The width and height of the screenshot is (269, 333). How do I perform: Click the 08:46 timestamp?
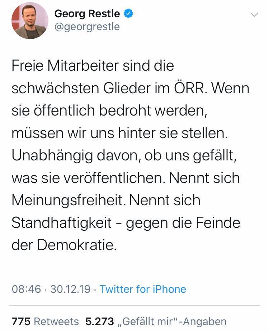click(26, 289)
